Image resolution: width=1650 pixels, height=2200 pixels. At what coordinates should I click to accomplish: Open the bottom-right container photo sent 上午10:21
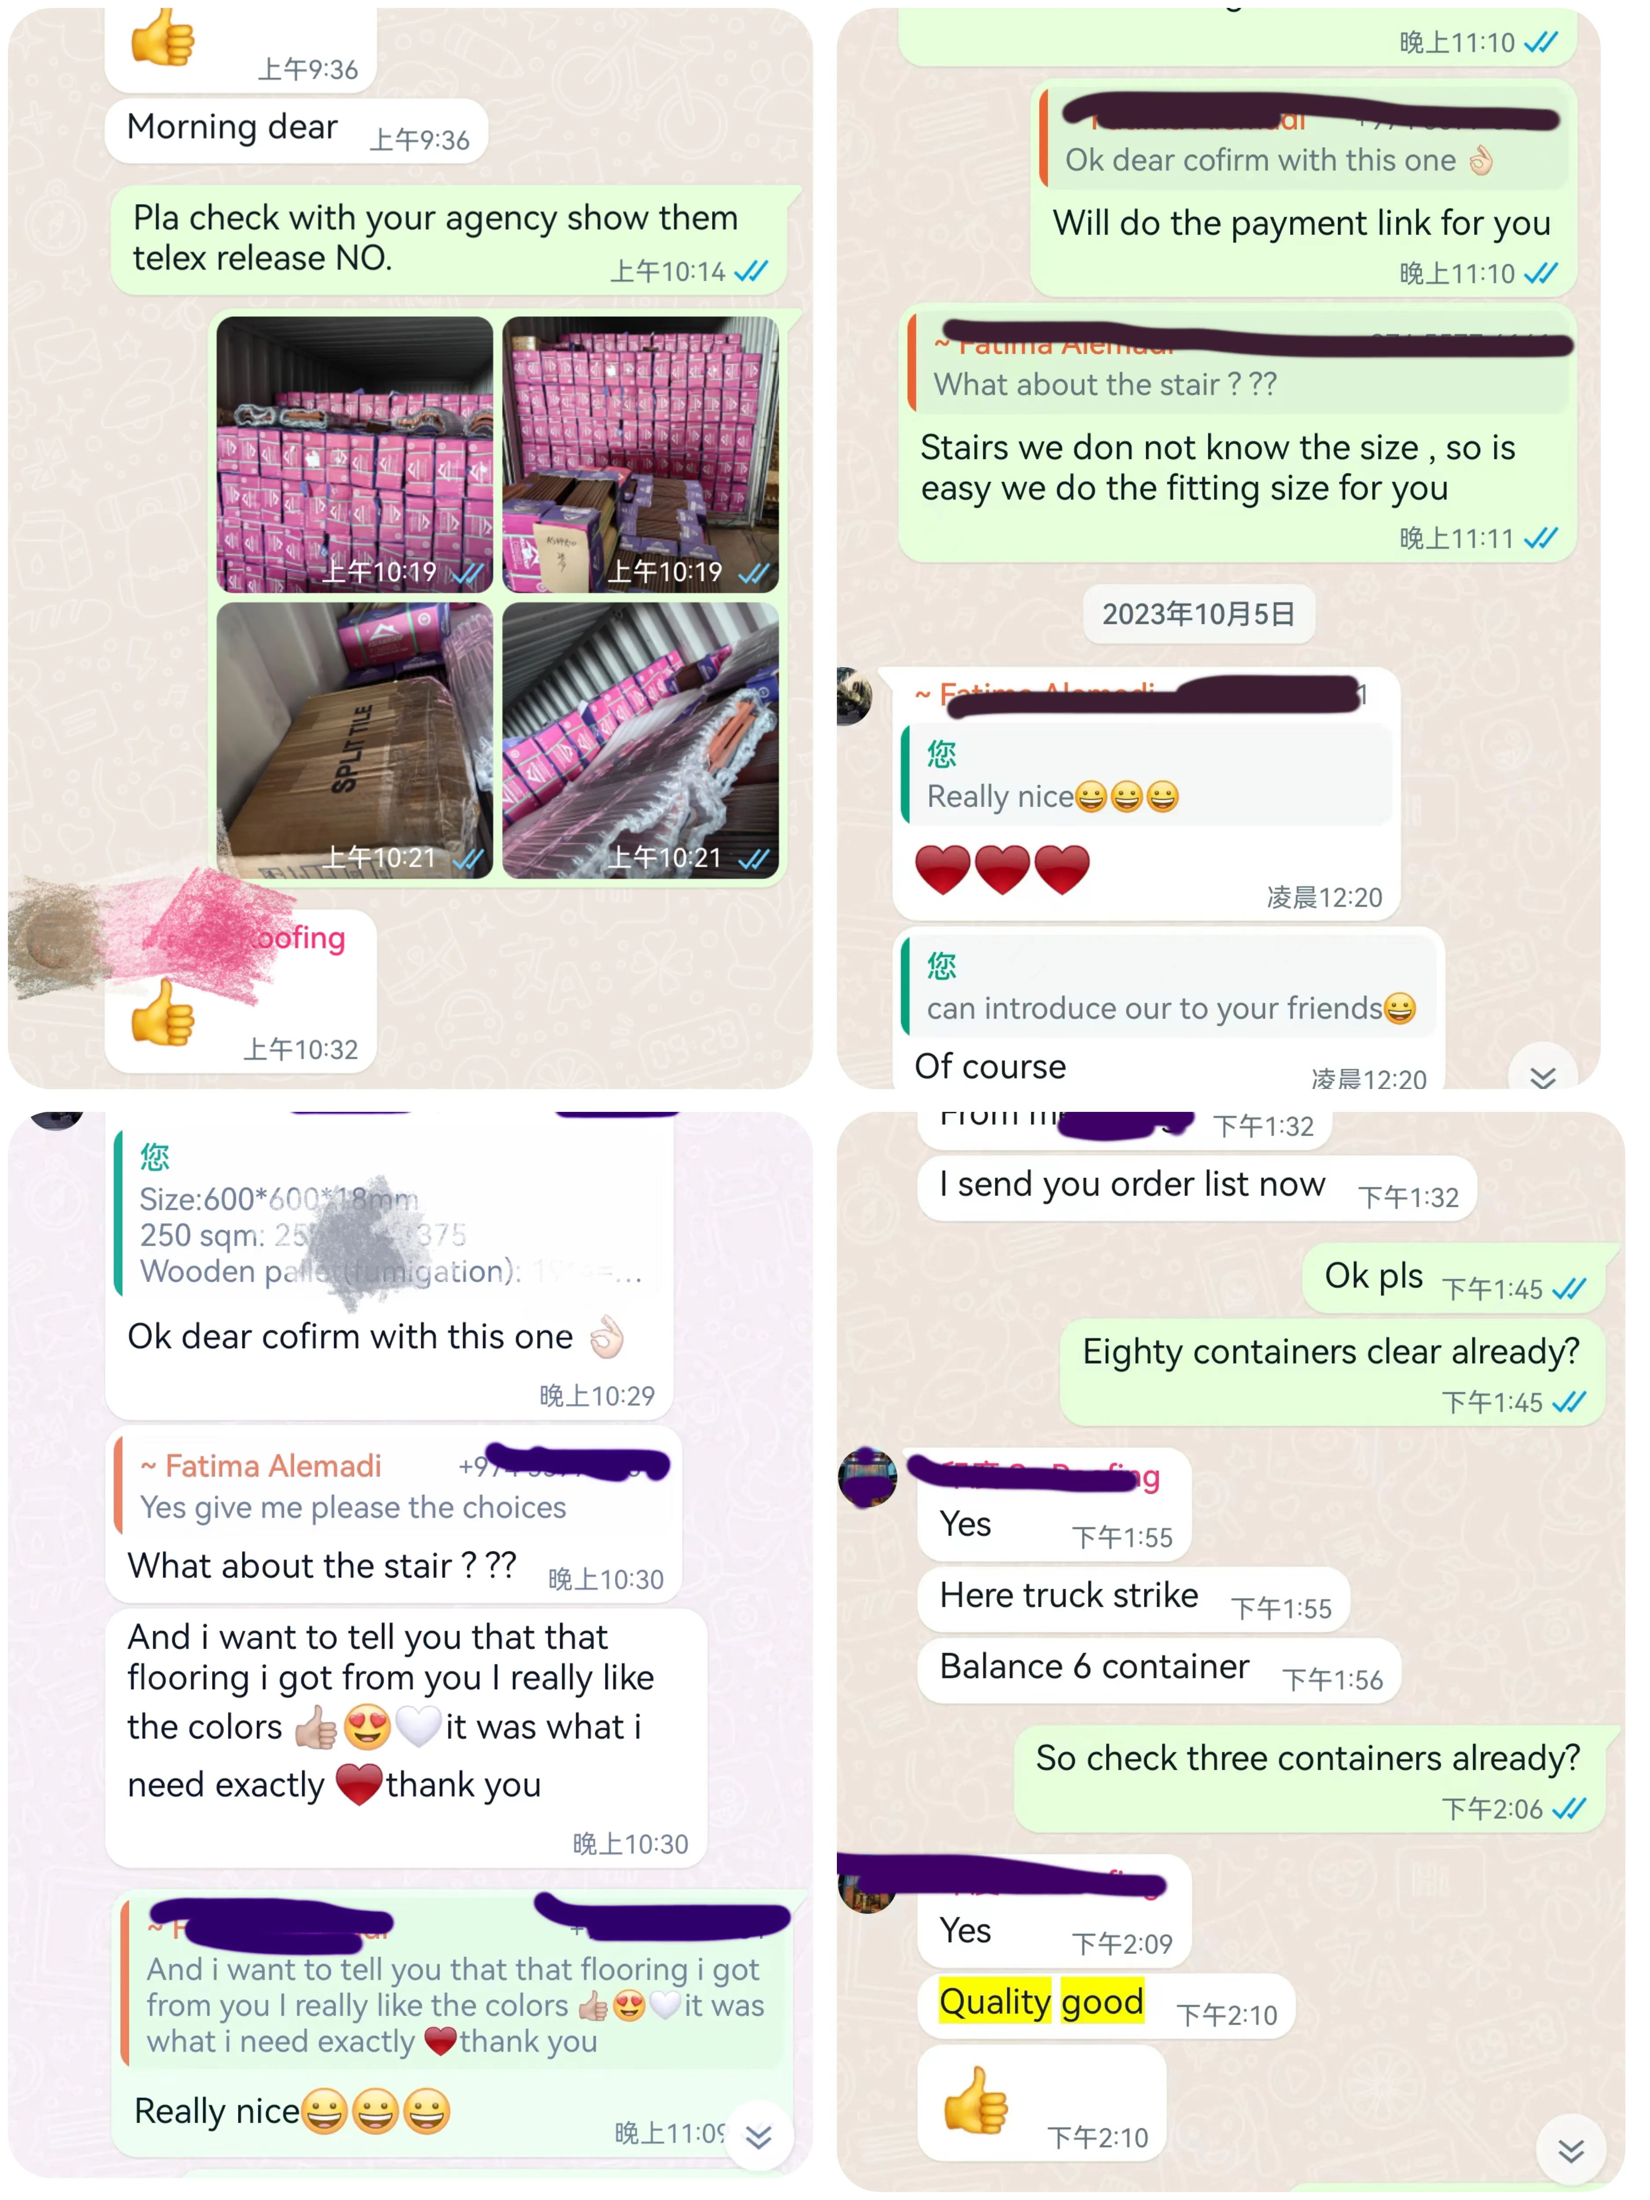pos(641,741)
